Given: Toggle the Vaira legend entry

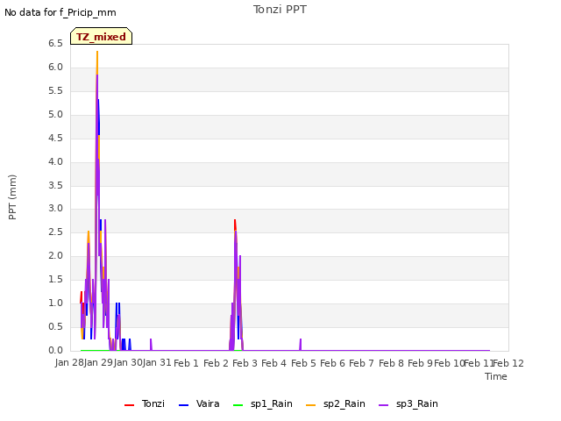Looking at the screenshot, I should click(199, 403).
